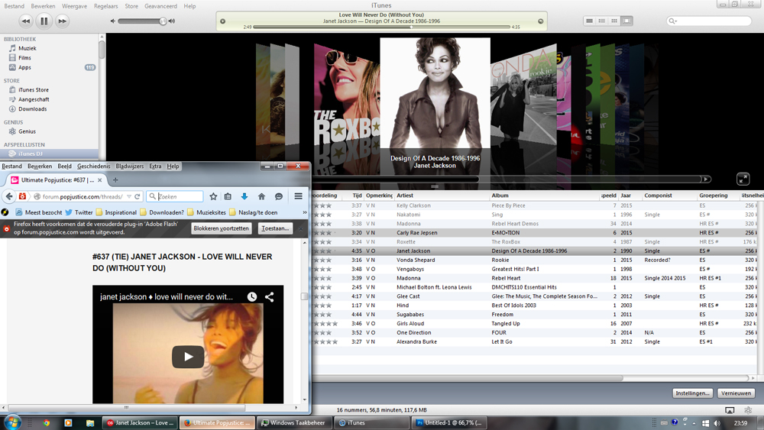Go back in Firefox
The image size is (764, 430).
[x=9, y=196]
